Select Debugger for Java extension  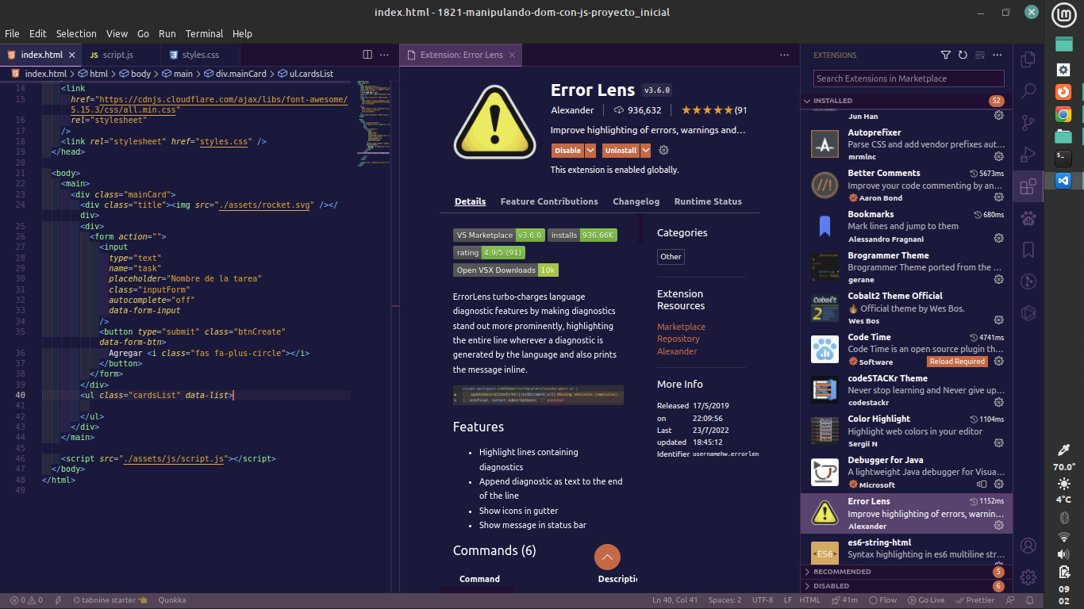click(906, 472)
